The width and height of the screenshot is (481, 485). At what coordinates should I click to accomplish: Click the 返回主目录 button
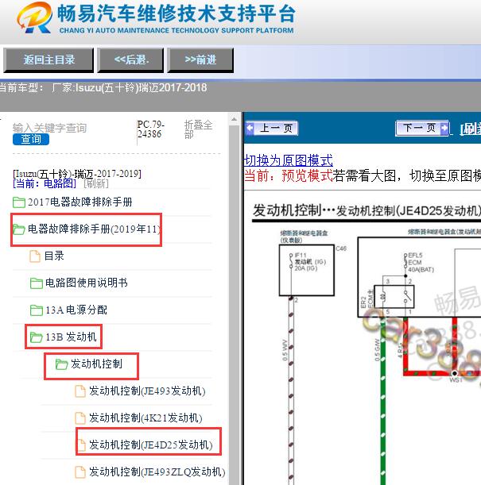[x=48, y=60]
